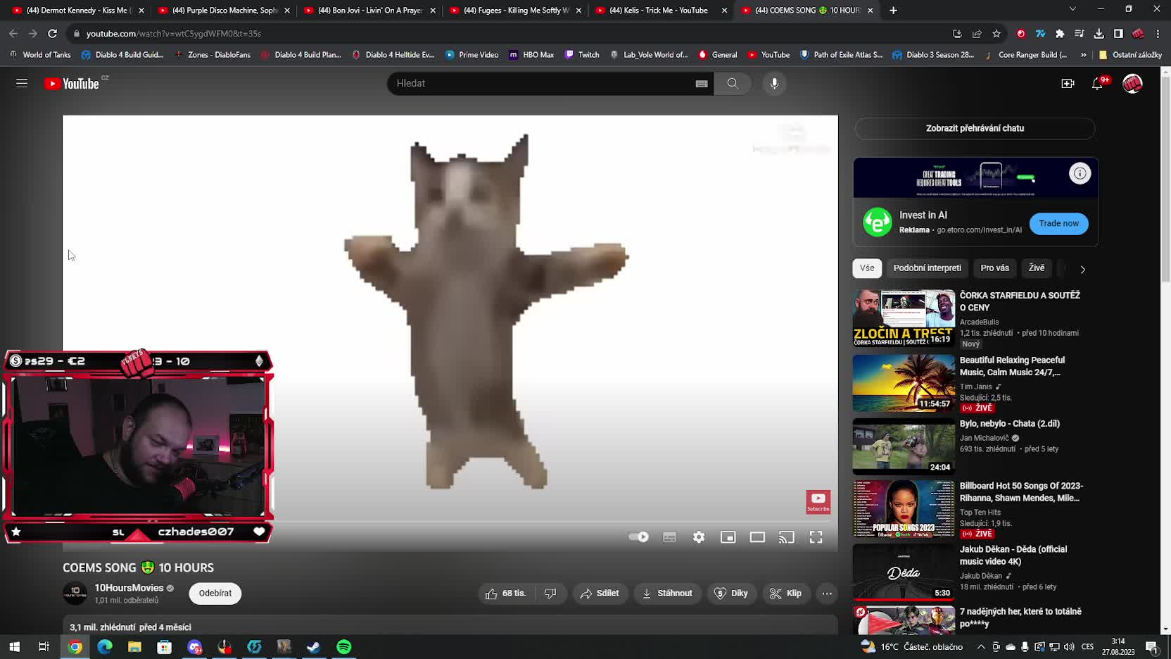Open Ostatní záložky bookmarks folder
Screen dimensions: 1171x659
[1130, 54]
